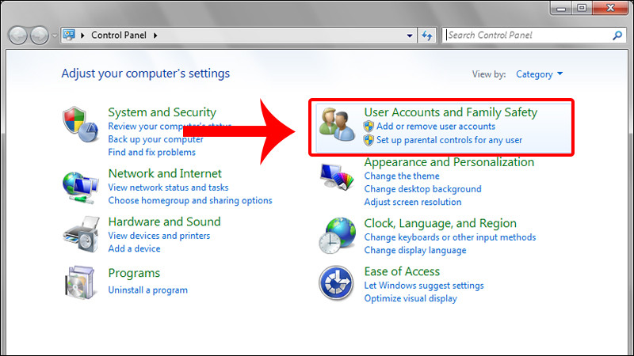
Task: Expand the address bar history dropdown arrow
Action: coord(410,36)
